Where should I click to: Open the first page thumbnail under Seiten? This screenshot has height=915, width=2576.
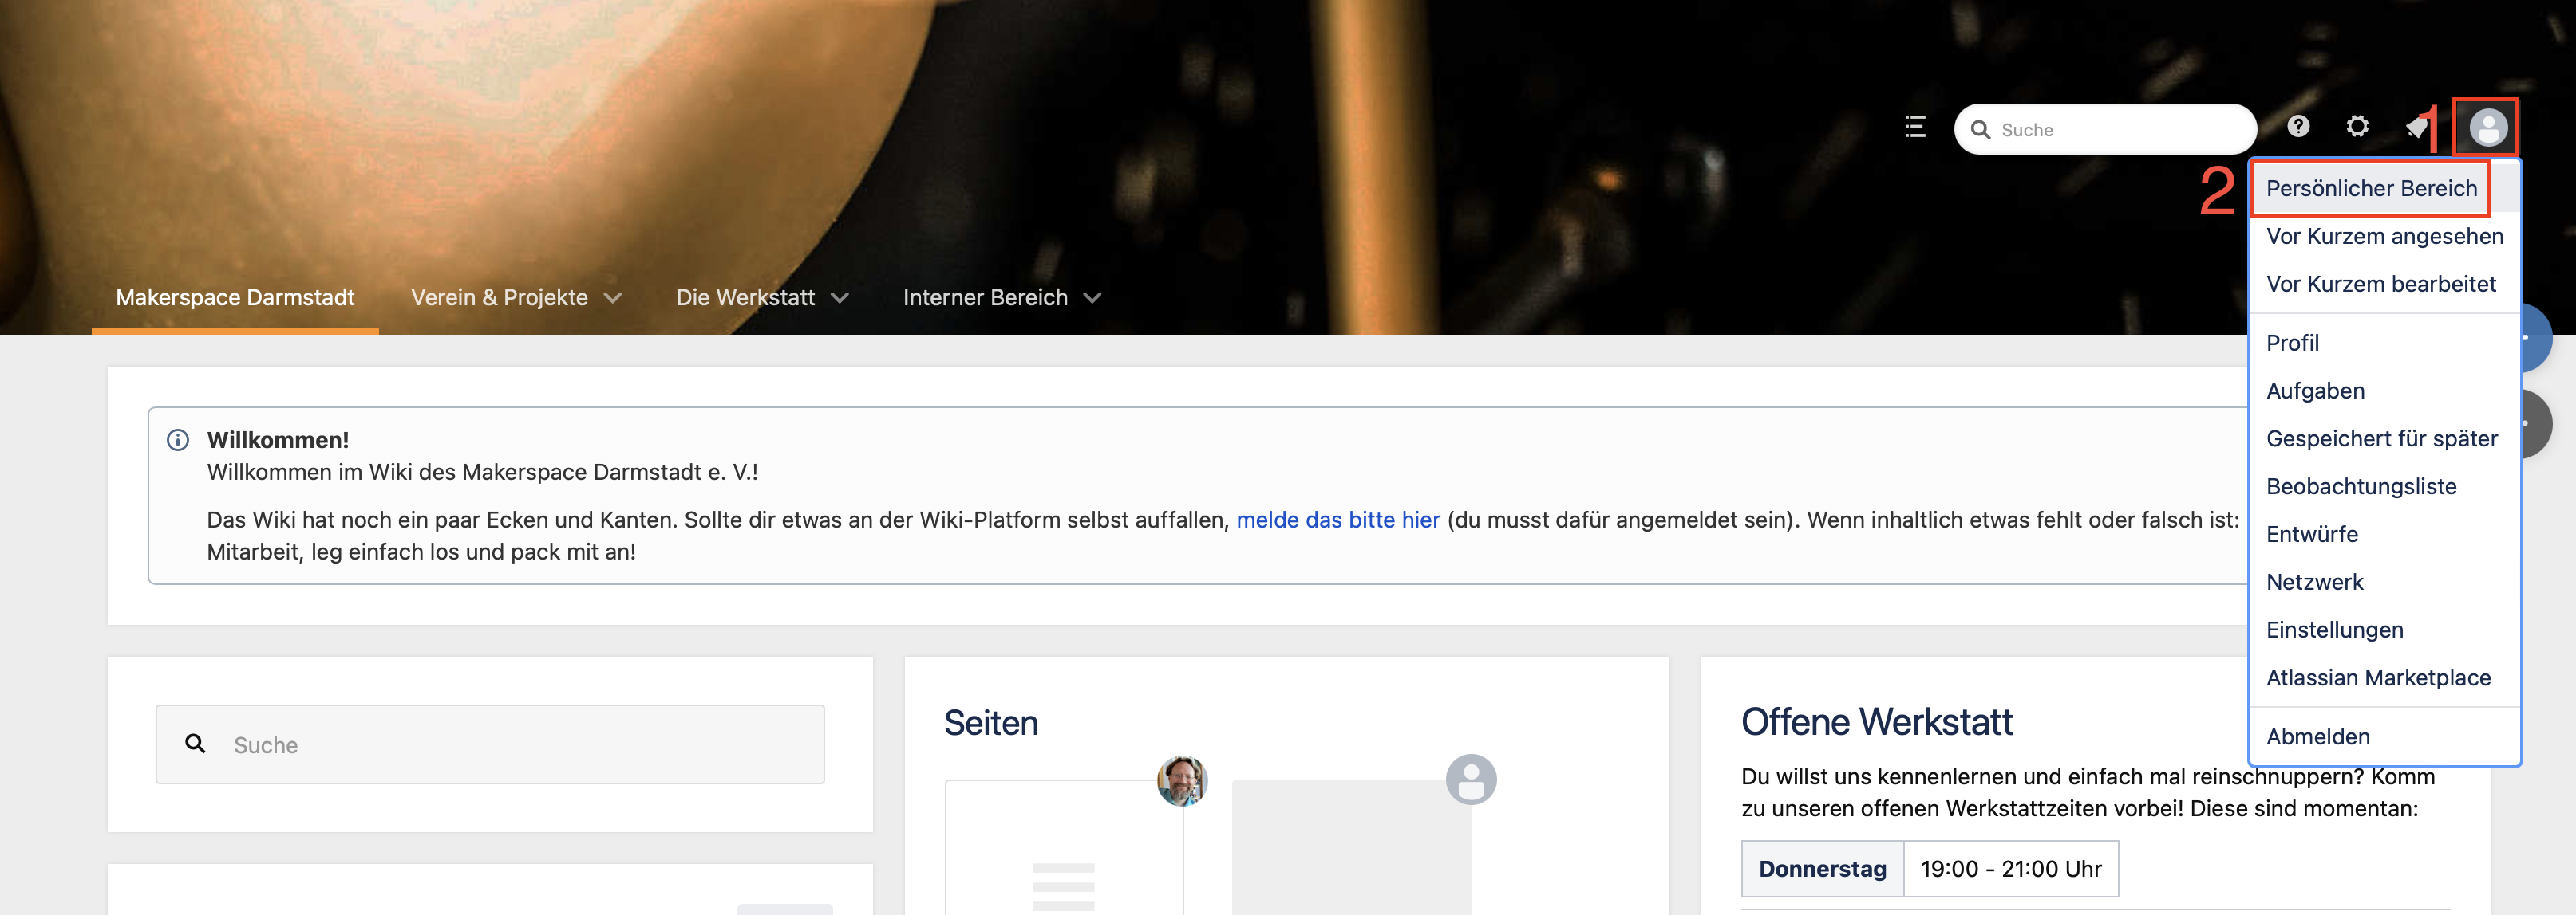coord(1064,847)
